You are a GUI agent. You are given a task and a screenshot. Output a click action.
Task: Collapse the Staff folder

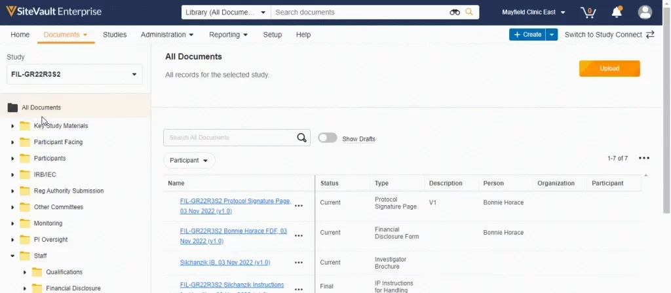[12, 256]
